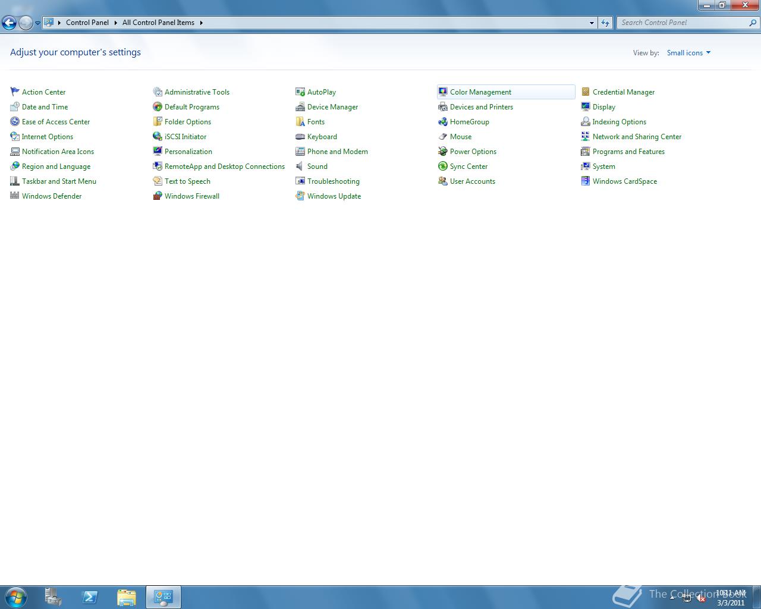Launch PowerShell from the taskbar
This screenshot has width=761, height=609.
pyautogui.click(x=90, y=597)
